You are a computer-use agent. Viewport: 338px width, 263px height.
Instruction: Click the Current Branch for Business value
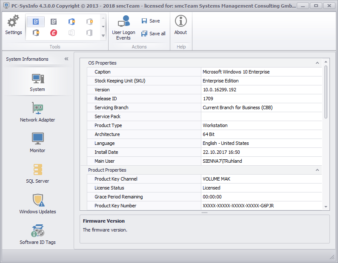238,107
